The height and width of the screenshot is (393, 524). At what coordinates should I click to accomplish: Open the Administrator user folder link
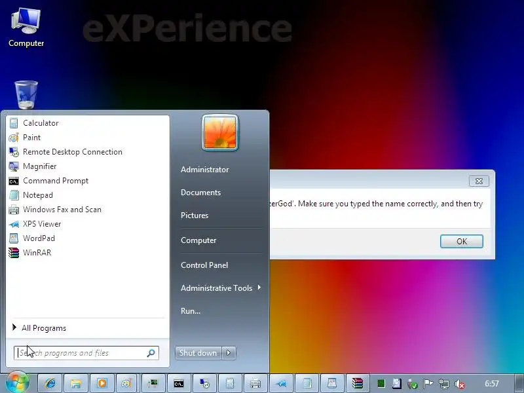coord(205,170)
